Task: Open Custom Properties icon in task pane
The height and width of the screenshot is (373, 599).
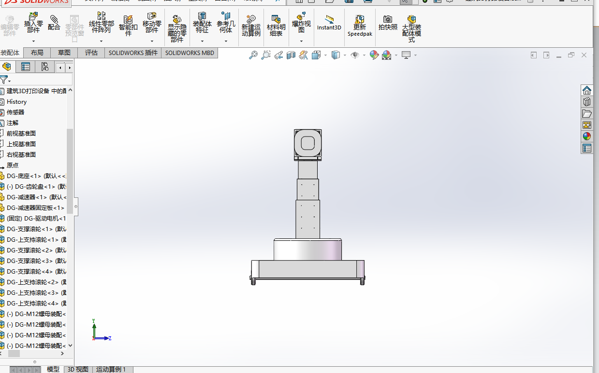Action: tap(587, 148)
